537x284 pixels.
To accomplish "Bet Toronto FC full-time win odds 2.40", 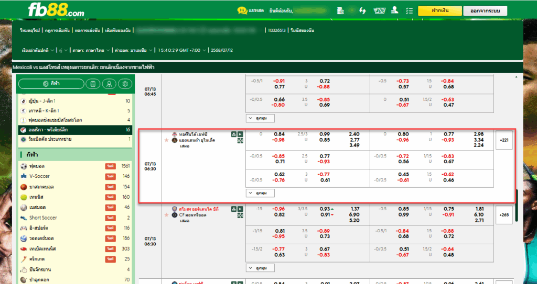I will point(354,134).
